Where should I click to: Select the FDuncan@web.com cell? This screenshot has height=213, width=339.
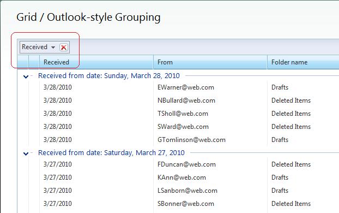pos(186,164)
